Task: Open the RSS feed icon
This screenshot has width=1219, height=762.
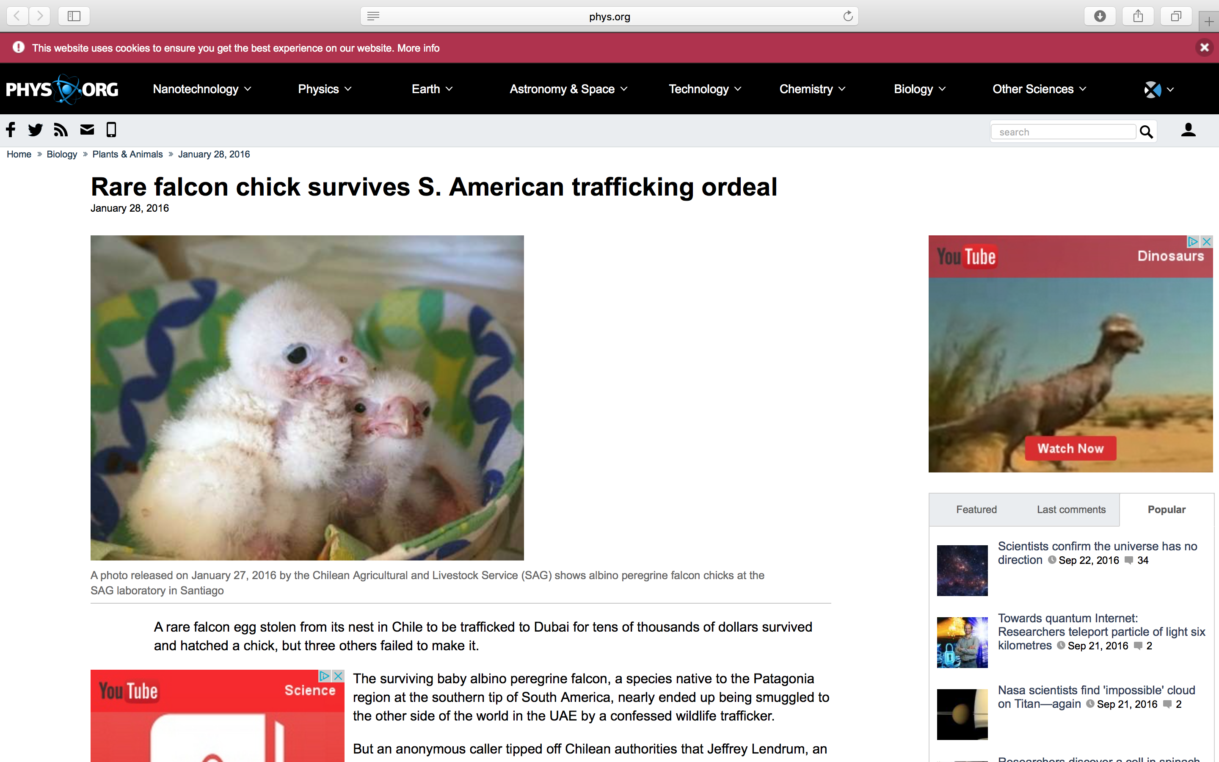Action: click(x=61, y=130)
